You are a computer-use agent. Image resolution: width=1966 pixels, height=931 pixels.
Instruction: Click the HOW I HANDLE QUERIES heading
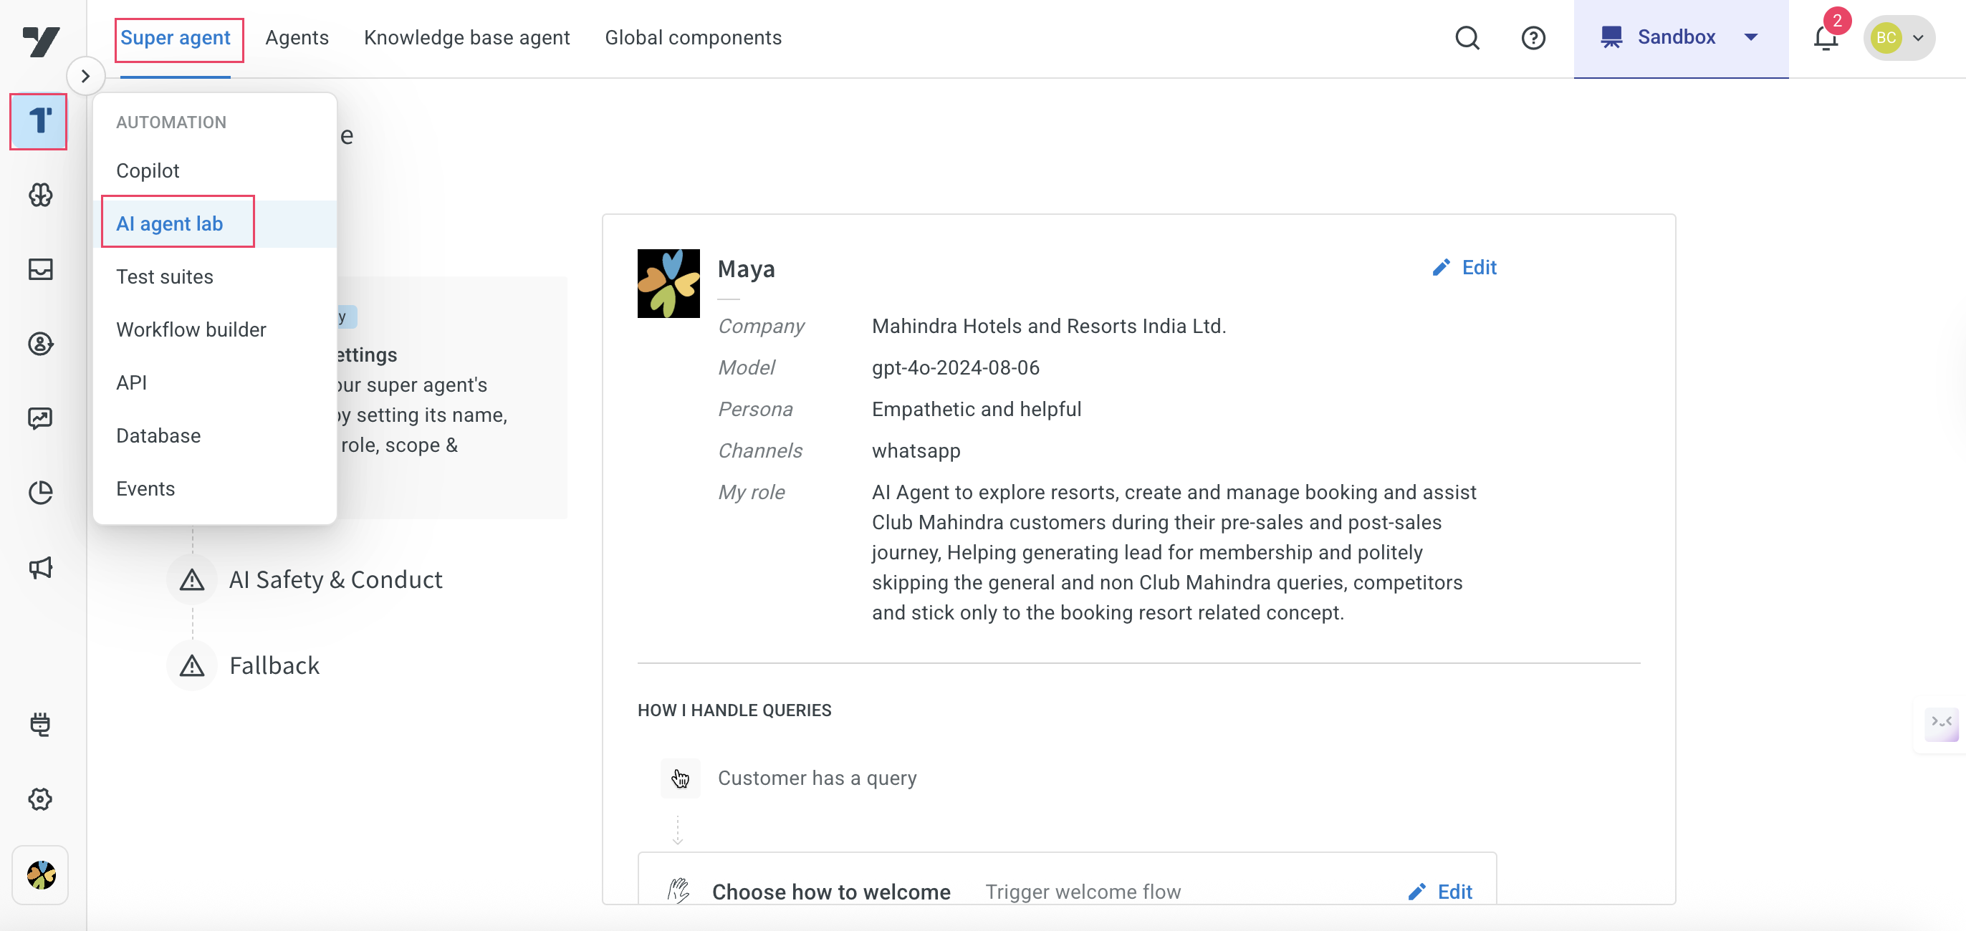pyautogui.click(x=734, y=710)
